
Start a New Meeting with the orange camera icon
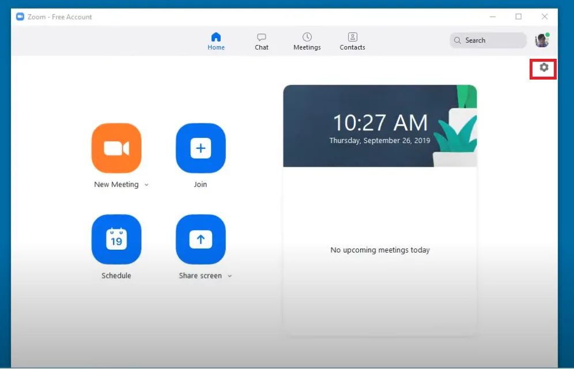(116, 148)
